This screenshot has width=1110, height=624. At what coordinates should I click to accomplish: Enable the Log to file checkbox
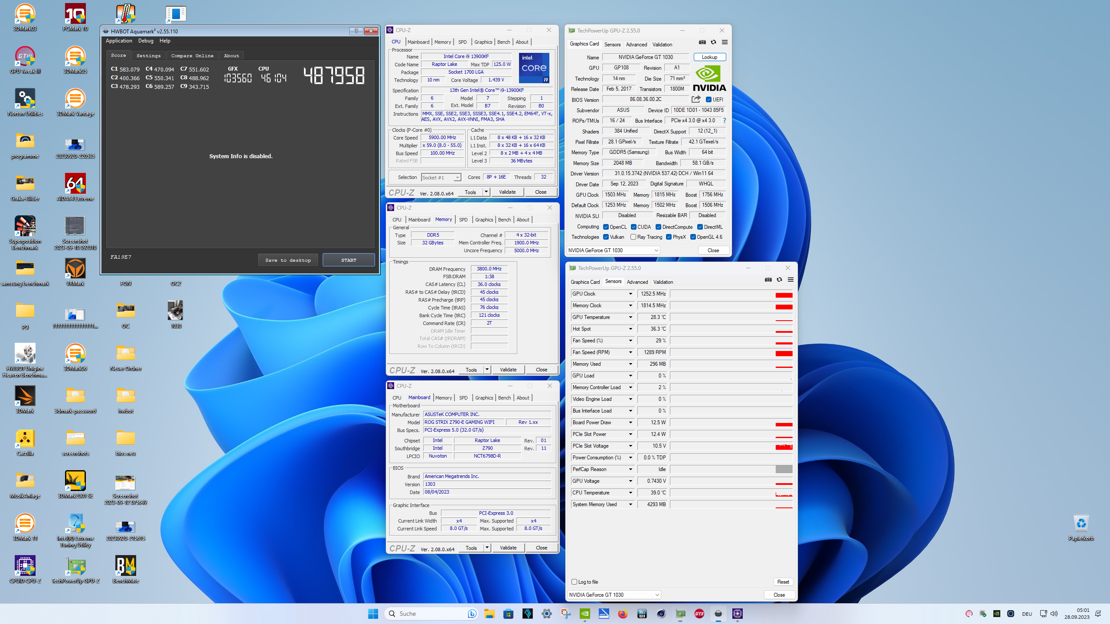574,582
